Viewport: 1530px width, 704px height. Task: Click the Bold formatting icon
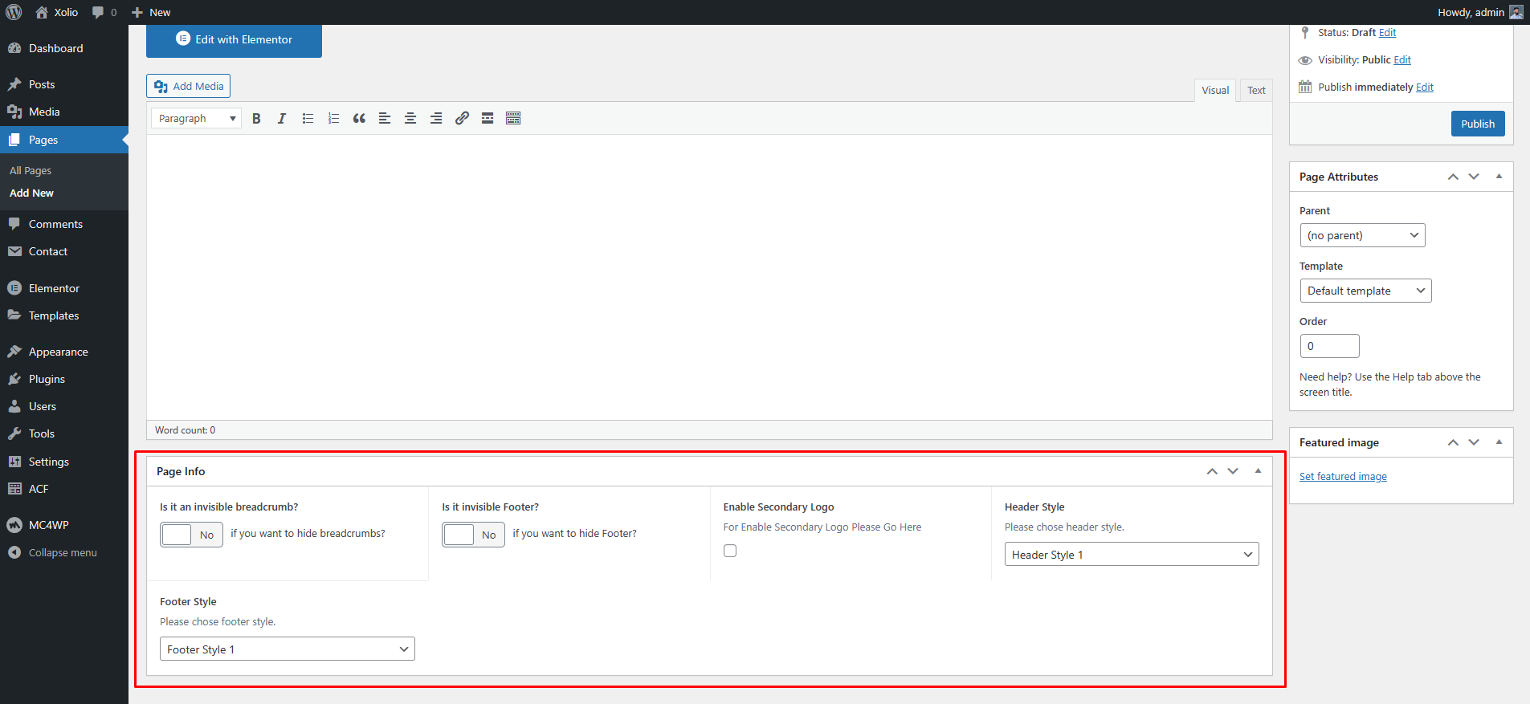click(x=256, y=119)
